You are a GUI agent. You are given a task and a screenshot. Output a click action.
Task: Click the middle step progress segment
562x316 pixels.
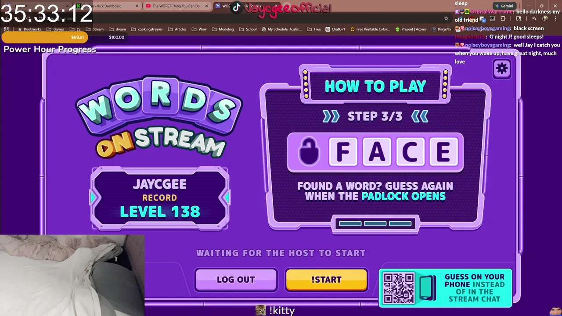point(375,223)
